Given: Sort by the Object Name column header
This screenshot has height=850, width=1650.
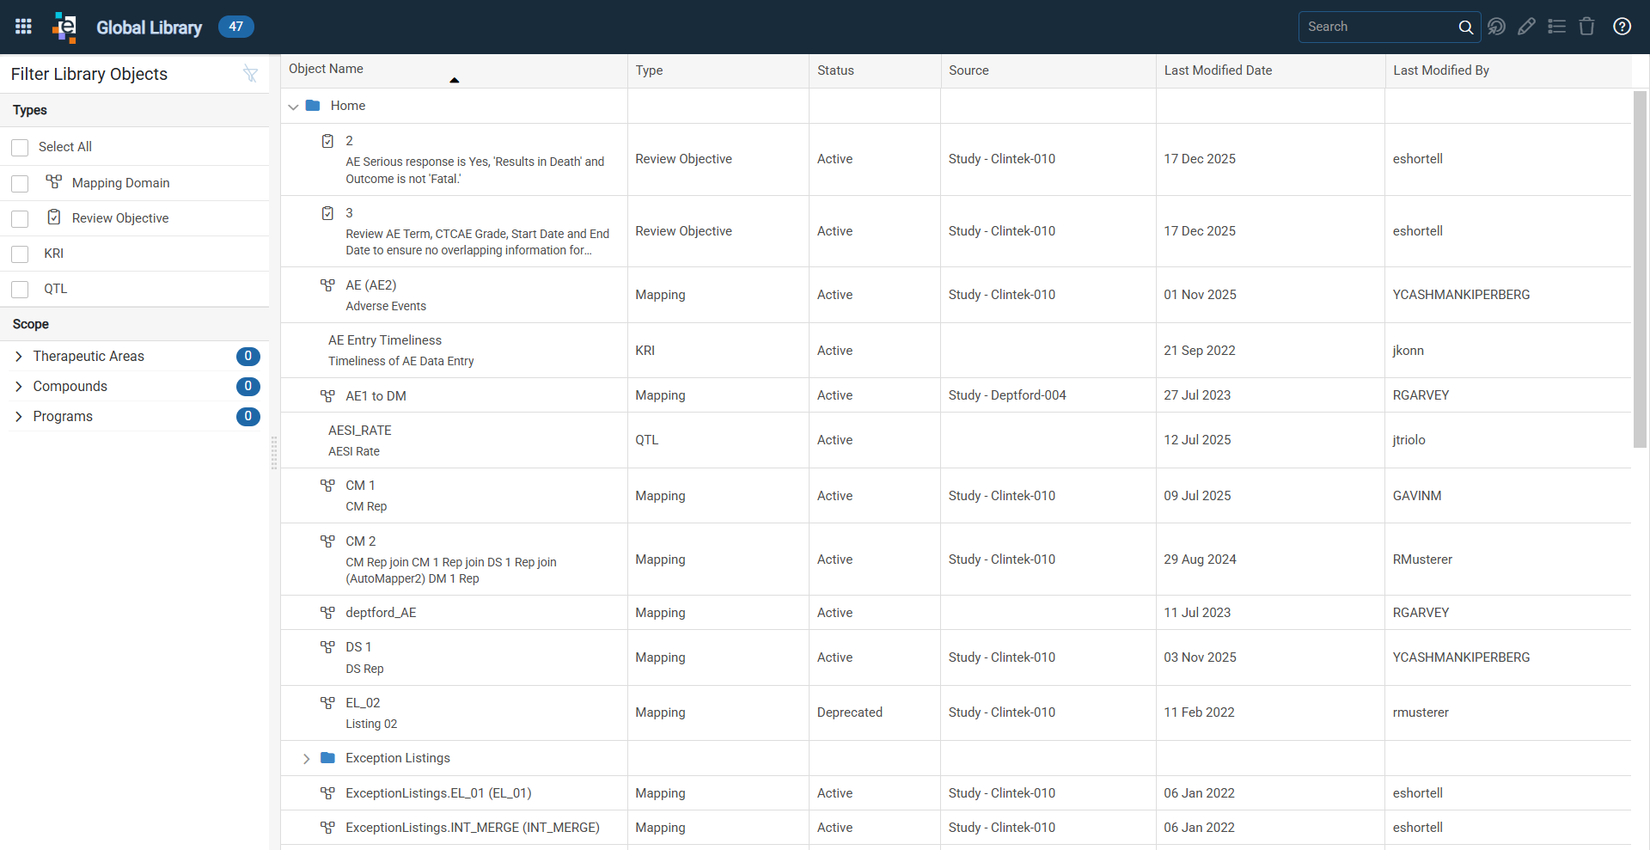Looking at the screenshot, I should pos(326,69).
